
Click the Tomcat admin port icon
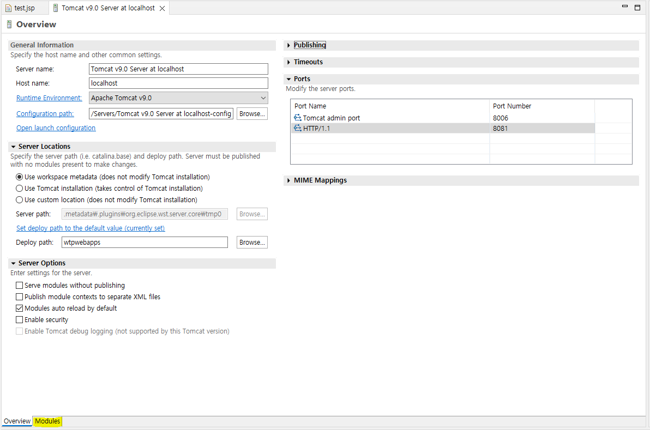coord(298,118)
